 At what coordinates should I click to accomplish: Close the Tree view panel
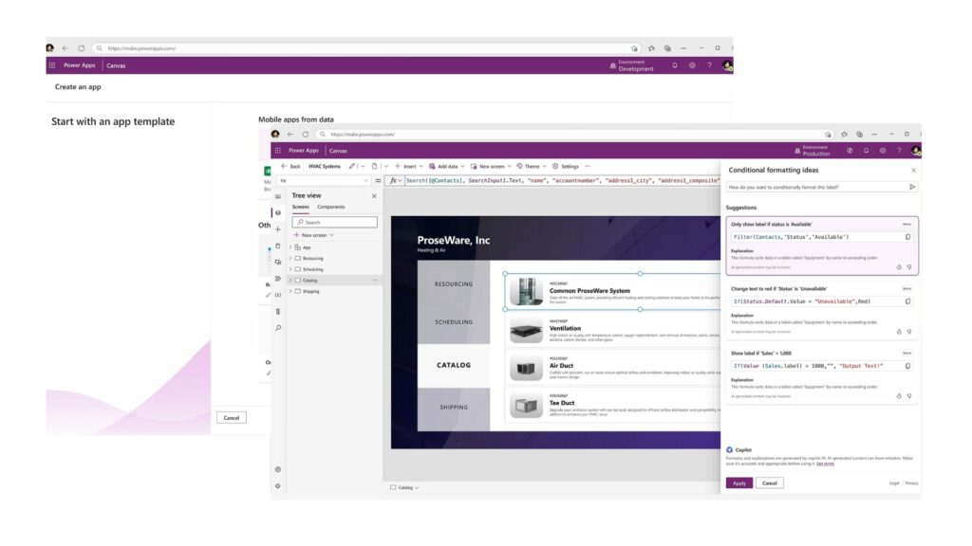tap(373, 196)
